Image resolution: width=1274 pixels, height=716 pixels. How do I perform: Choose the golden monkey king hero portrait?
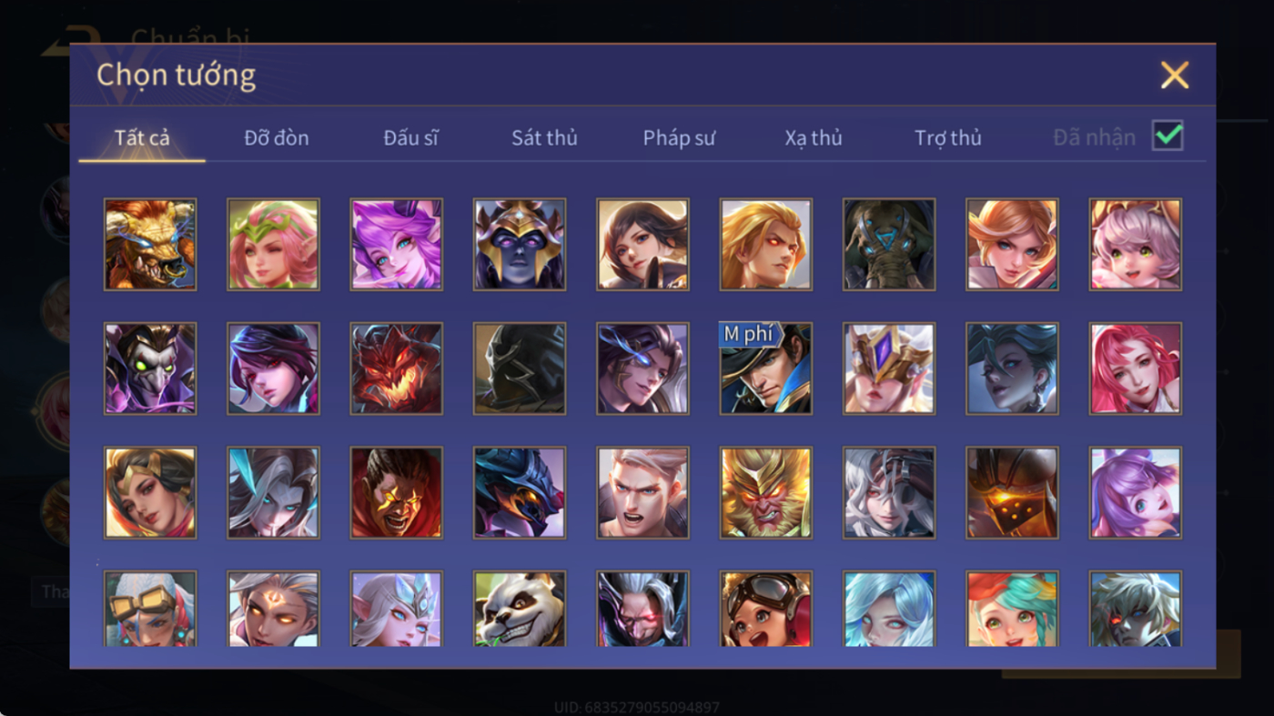click(766, 492)
